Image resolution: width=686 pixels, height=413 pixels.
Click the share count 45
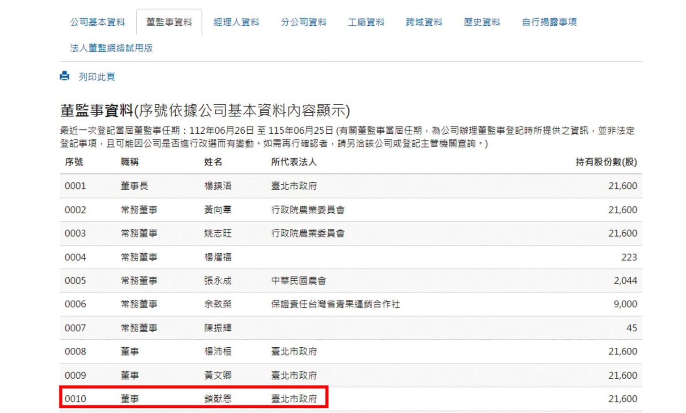pos(632,327)
